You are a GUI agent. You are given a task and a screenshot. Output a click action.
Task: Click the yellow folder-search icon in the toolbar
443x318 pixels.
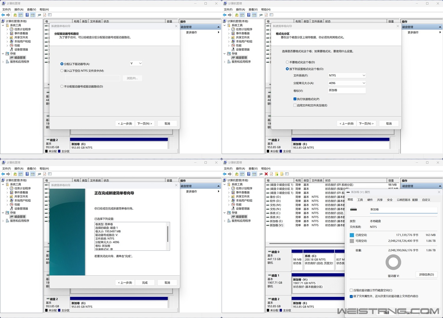(x=282, y=174)
